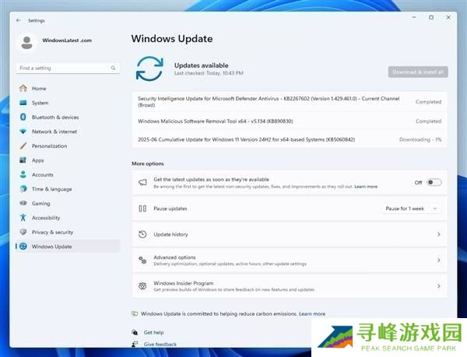This screenshot has width=467, height=357.
Task: Click Learn more about carbon emissions
Action: (x=312, y=314)
